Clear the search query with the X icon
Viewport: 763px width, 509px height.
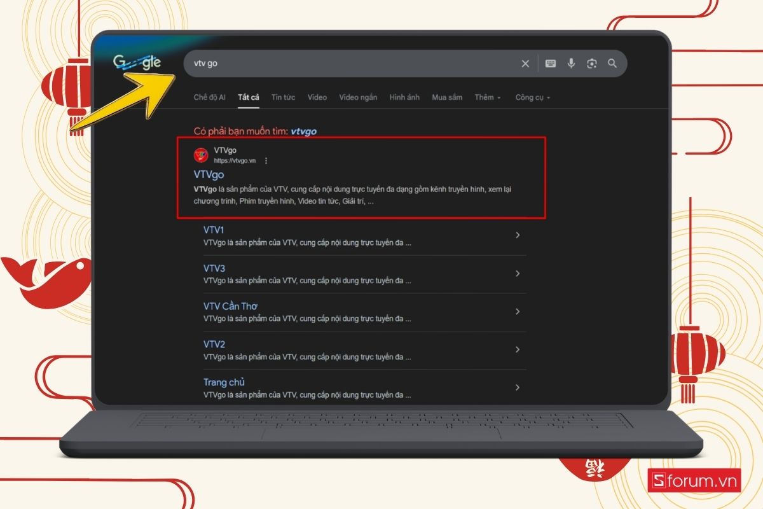525,63
